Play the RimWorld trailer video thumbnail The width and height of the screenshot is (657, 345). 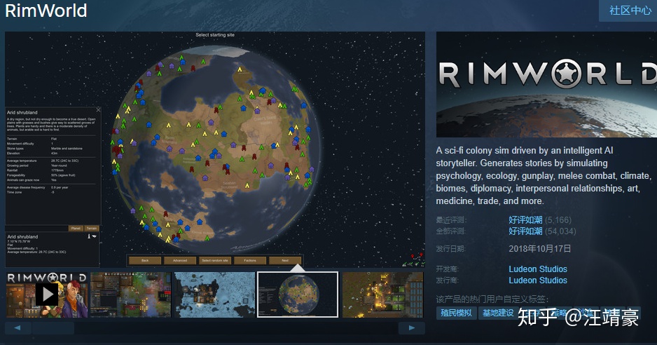[46, 295]
